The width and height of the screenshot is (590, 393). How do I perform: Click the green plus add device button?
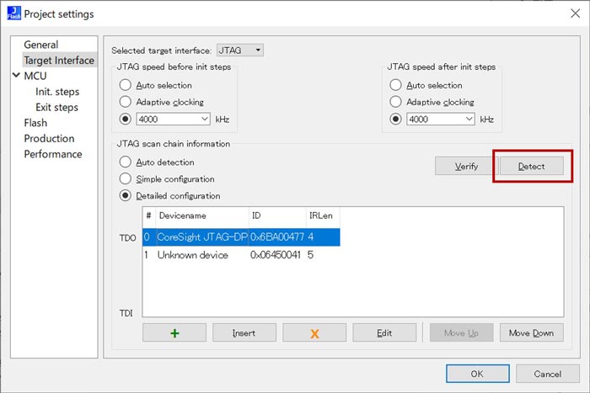click(x=174, y=333)
